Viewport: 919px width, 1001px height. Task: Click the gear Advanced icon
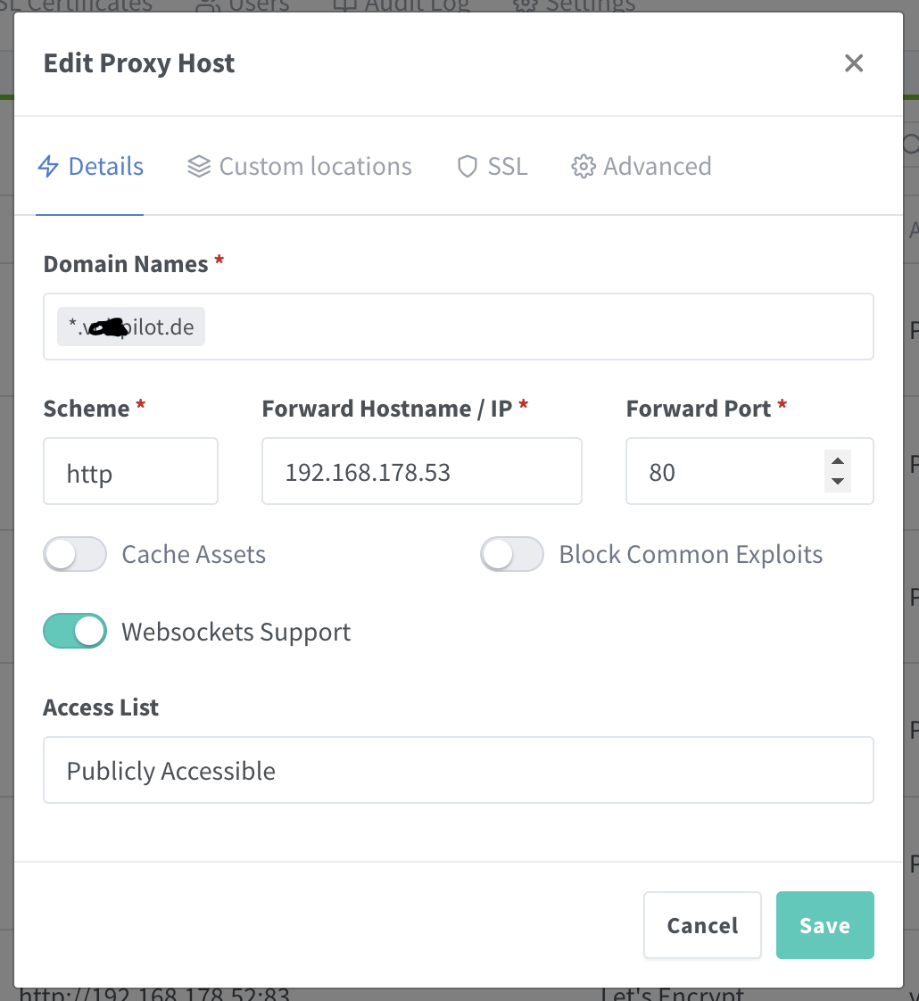coord(584,167)
